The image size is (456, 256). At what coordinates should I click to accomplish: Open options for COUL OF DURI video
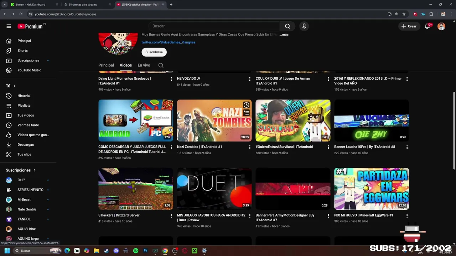(x=328, y=79)
